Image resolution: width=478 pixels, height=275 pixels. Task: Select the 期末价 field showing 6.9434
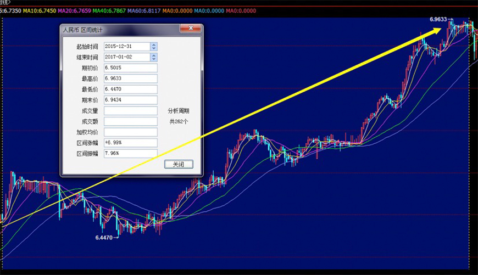[x=130, y=100]
